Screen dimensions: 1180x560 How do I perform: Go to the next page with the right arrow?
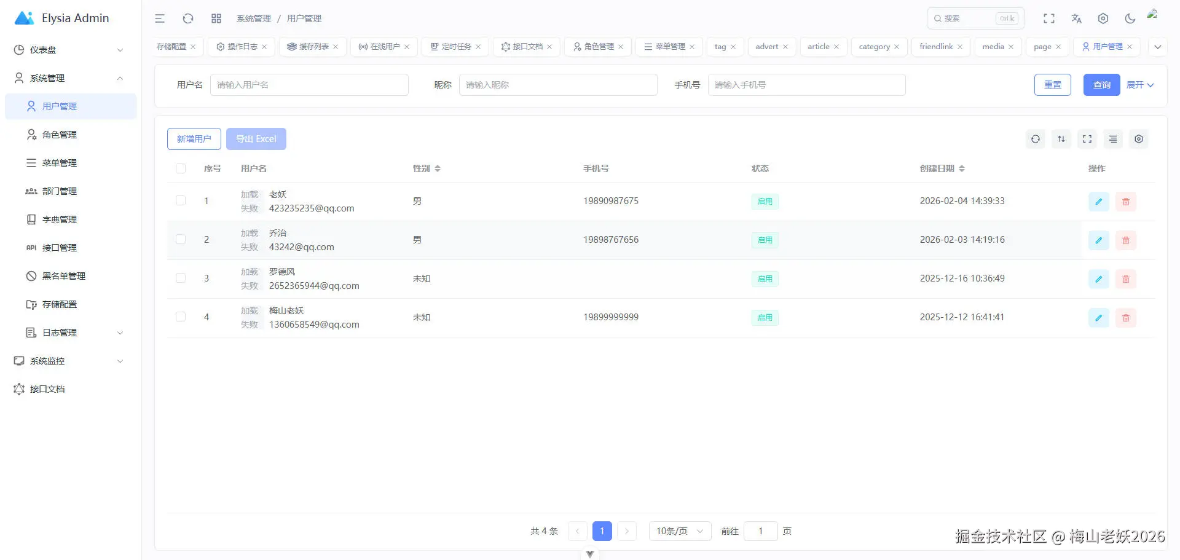(627, 531)
